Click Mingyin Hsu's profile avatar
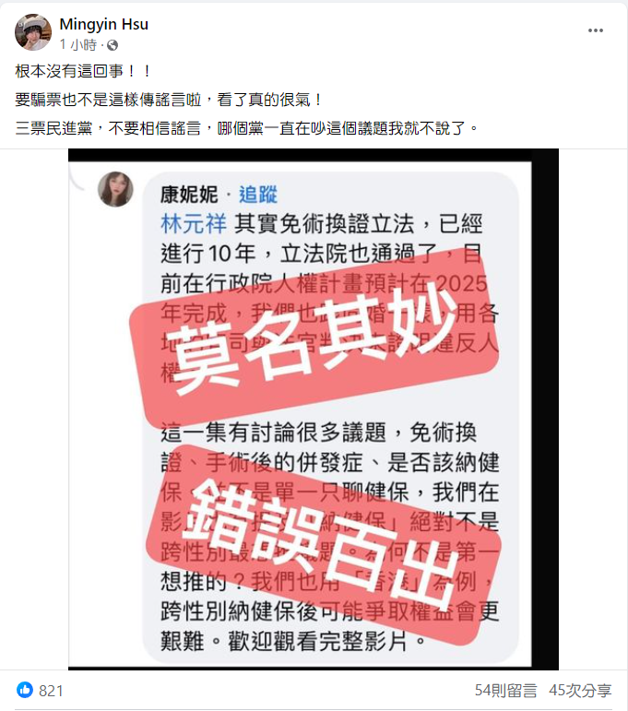The height and width of the screenshot is (711, 628). pyautogui.click(x=33, y=32)
